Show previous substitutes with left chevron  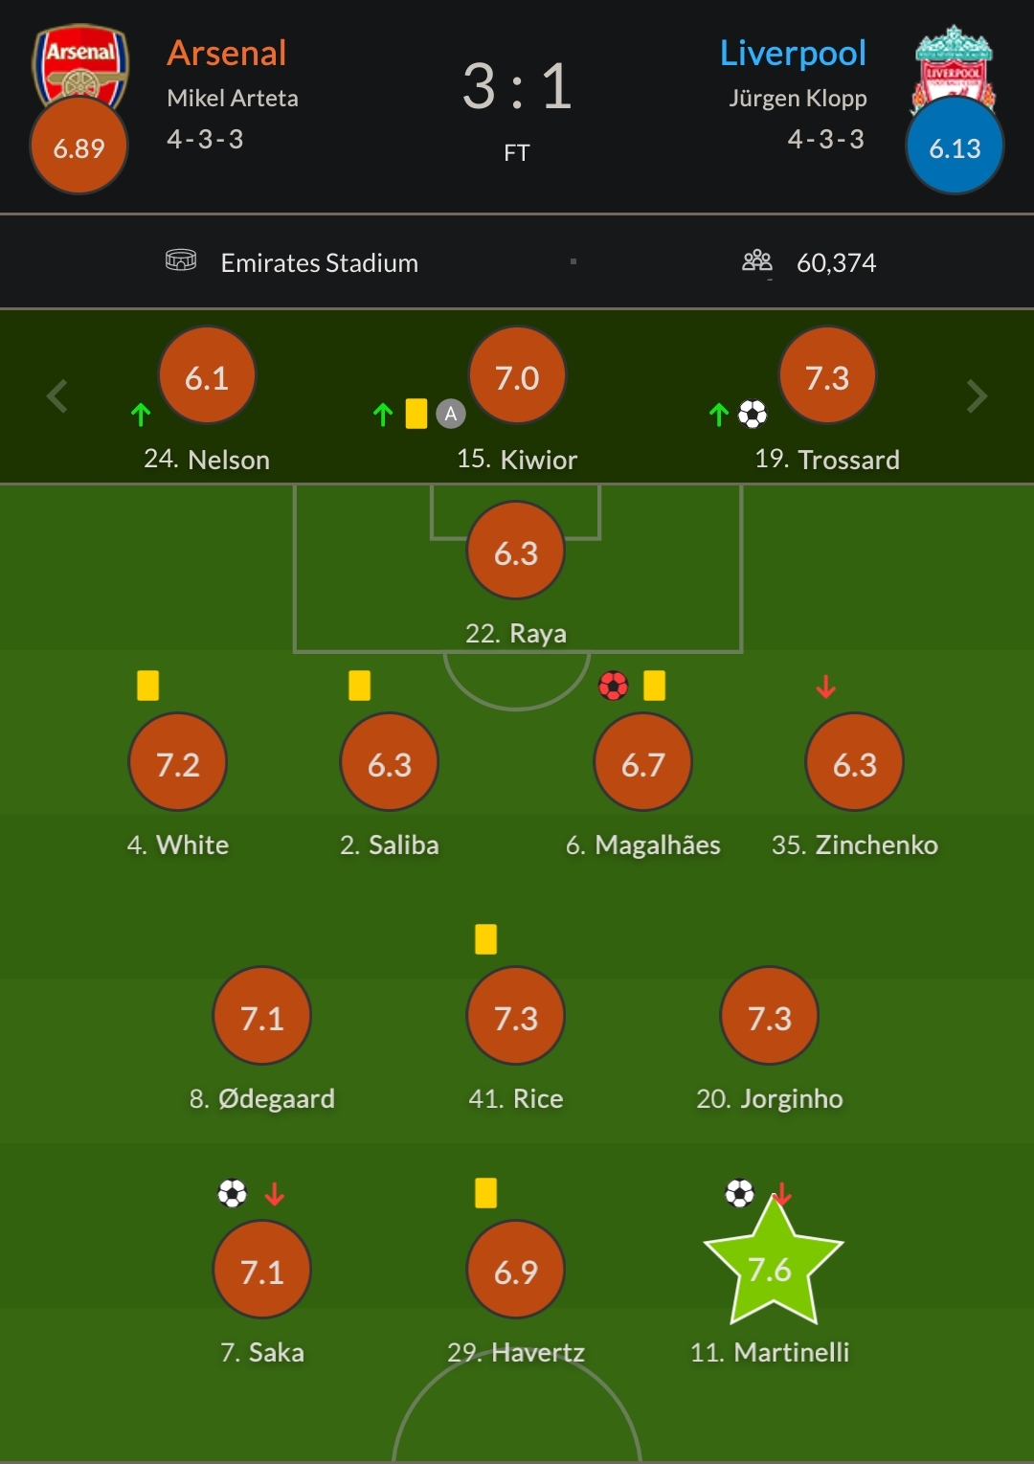tap(57, 395)
